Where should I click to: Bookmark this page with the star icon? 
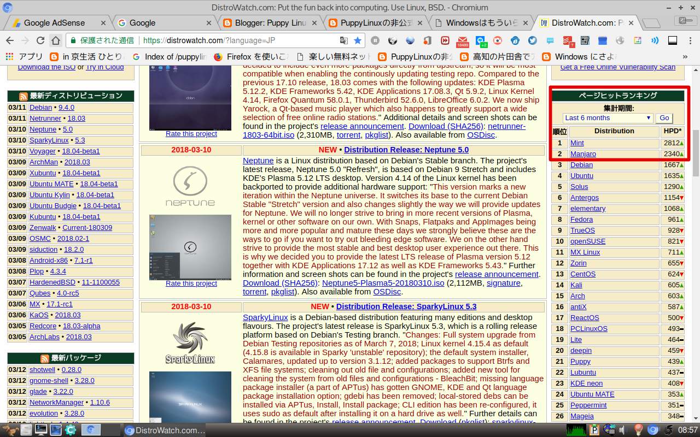pos(358,40)
